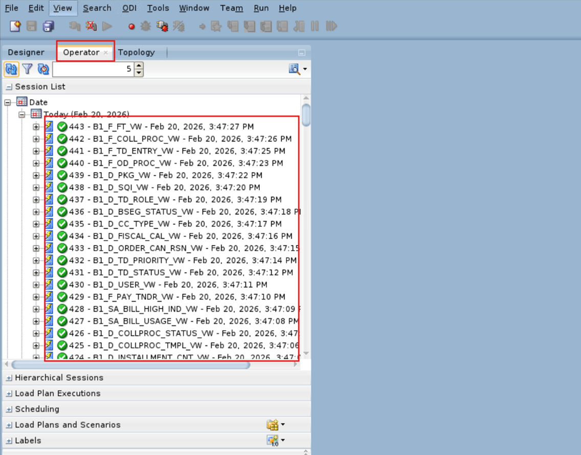Open the Help menu
This screenshot has height=455, width=581.
pyautogui.click(x=287, y=8)
